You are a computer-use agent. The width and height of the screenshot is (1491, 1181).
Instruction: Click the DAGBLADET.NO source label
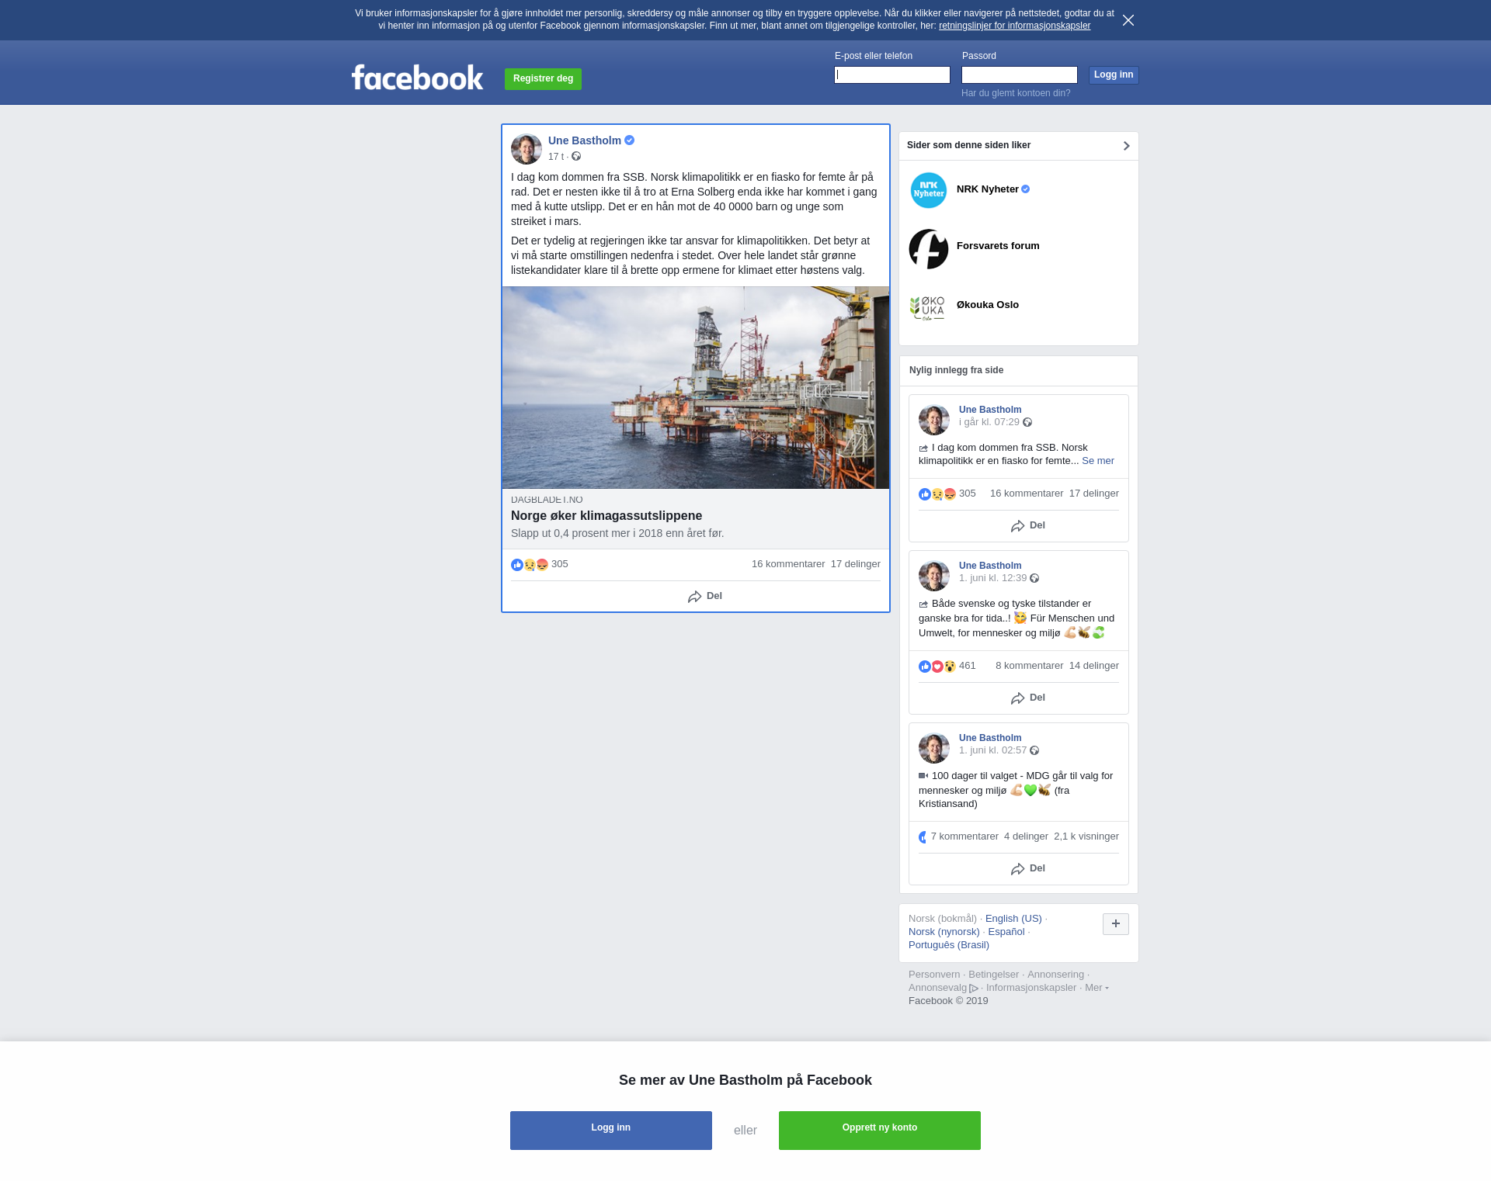pos(547,500)
